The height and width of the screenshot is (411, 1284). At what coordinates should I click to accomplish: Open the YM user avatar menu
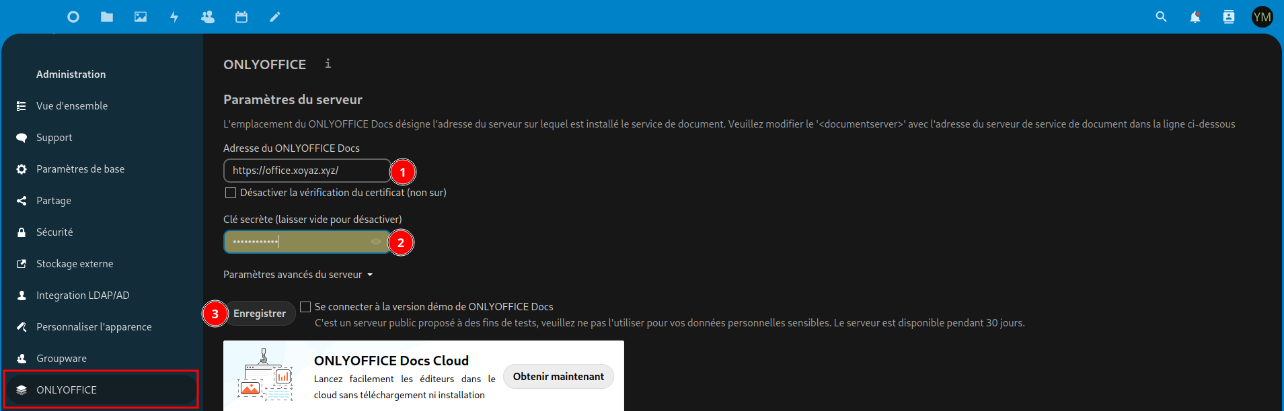1262,17
